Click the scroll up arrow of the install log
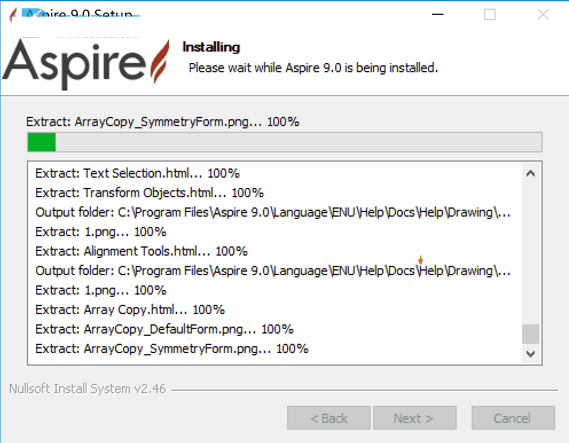The width and height of the screenshot is (569, 443). (x=531, y=174)
